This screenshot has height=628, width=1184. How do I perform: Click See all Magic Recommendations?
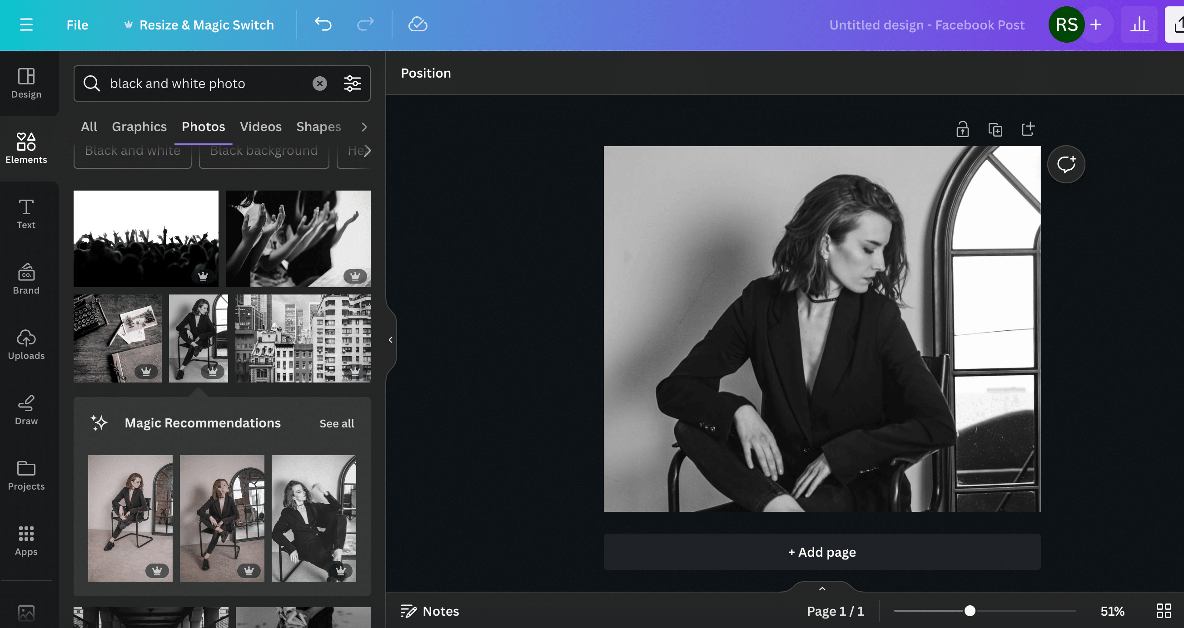point(337,423)
